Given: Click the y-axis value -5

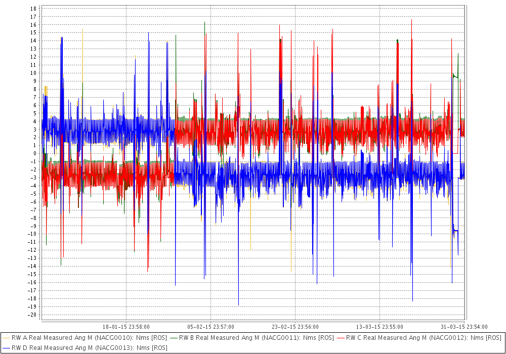Looking at the screenshot, I should coord(33,194).
